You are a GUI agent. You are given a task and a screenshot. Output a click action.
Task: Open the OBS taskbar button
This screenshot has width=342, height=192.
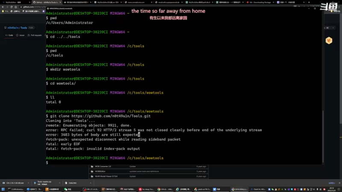[91, 189]
